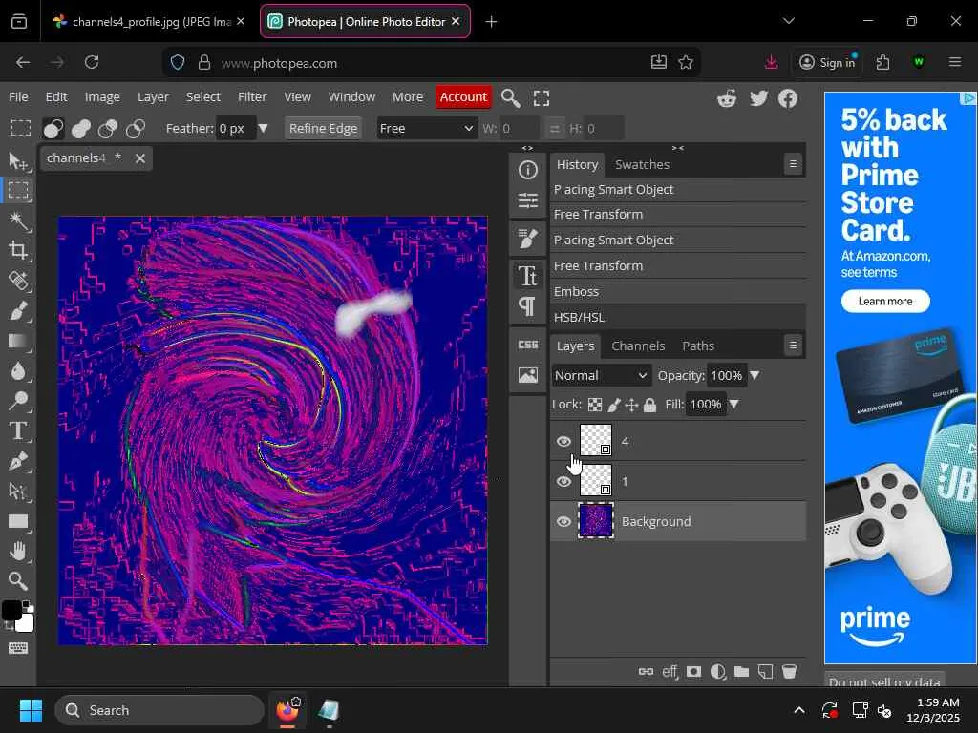
Task: Delete layer using trash icon
Action: [789, 672]
